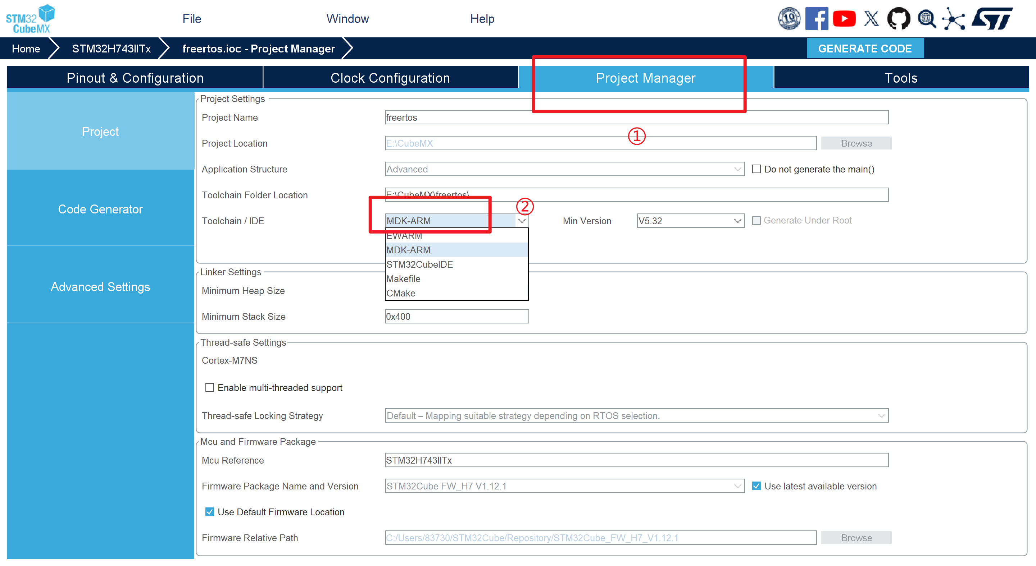1036x566 pixels.
Task: Select the Project side panel
Action: coord(100,132)
